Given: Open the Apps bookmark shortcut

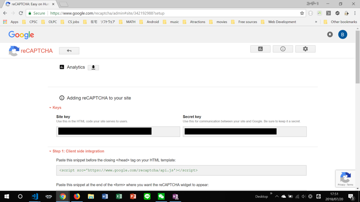Looking at the screenshot, I should 11,22.
